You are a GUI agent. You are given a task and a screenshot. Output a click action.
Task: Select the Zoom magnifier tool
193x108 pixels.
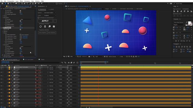[x=11, y=4]
